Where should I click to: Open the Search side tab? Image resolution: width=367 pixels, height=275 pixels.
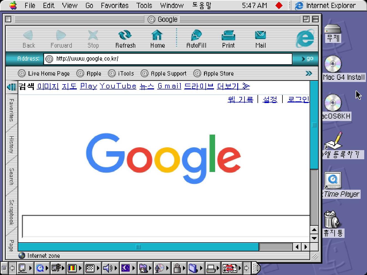11,176
